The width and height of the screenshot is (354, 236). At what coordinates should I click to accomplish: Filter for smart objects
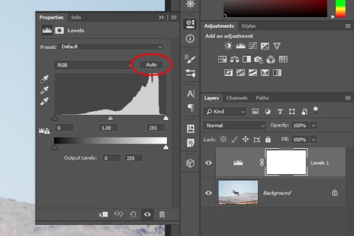[x=304, y=112]
